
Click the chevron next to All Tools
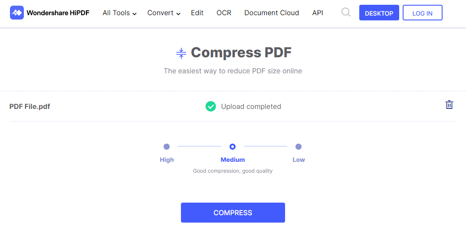point(135,14)
